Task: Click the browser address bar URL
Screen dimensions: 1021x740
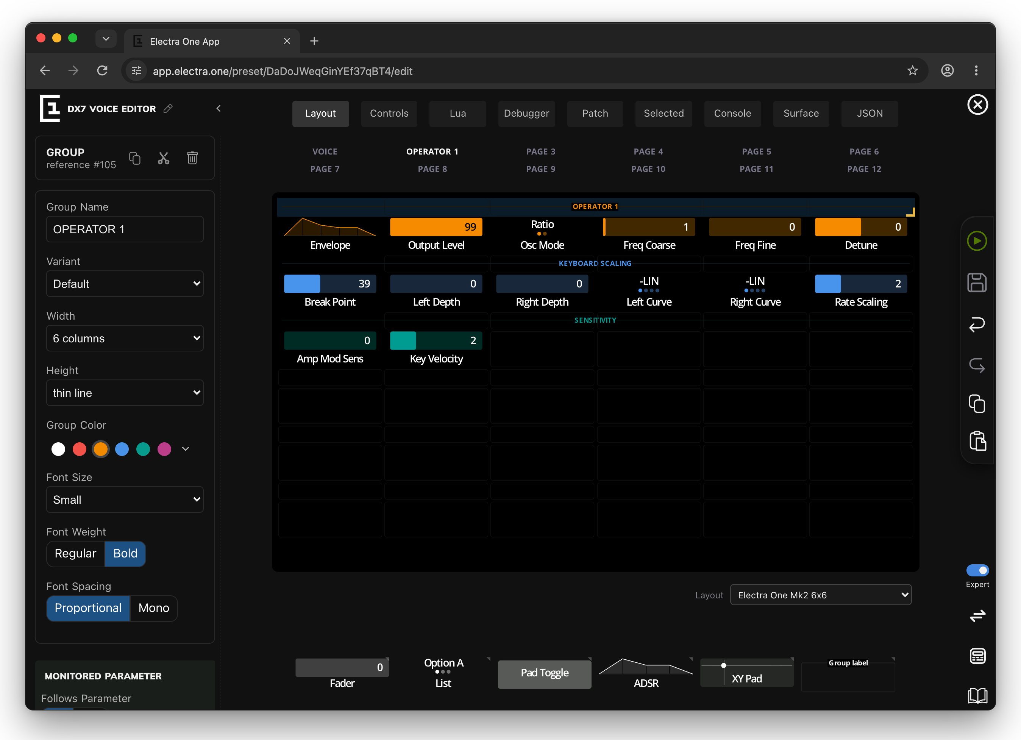Action: [283, 71]
